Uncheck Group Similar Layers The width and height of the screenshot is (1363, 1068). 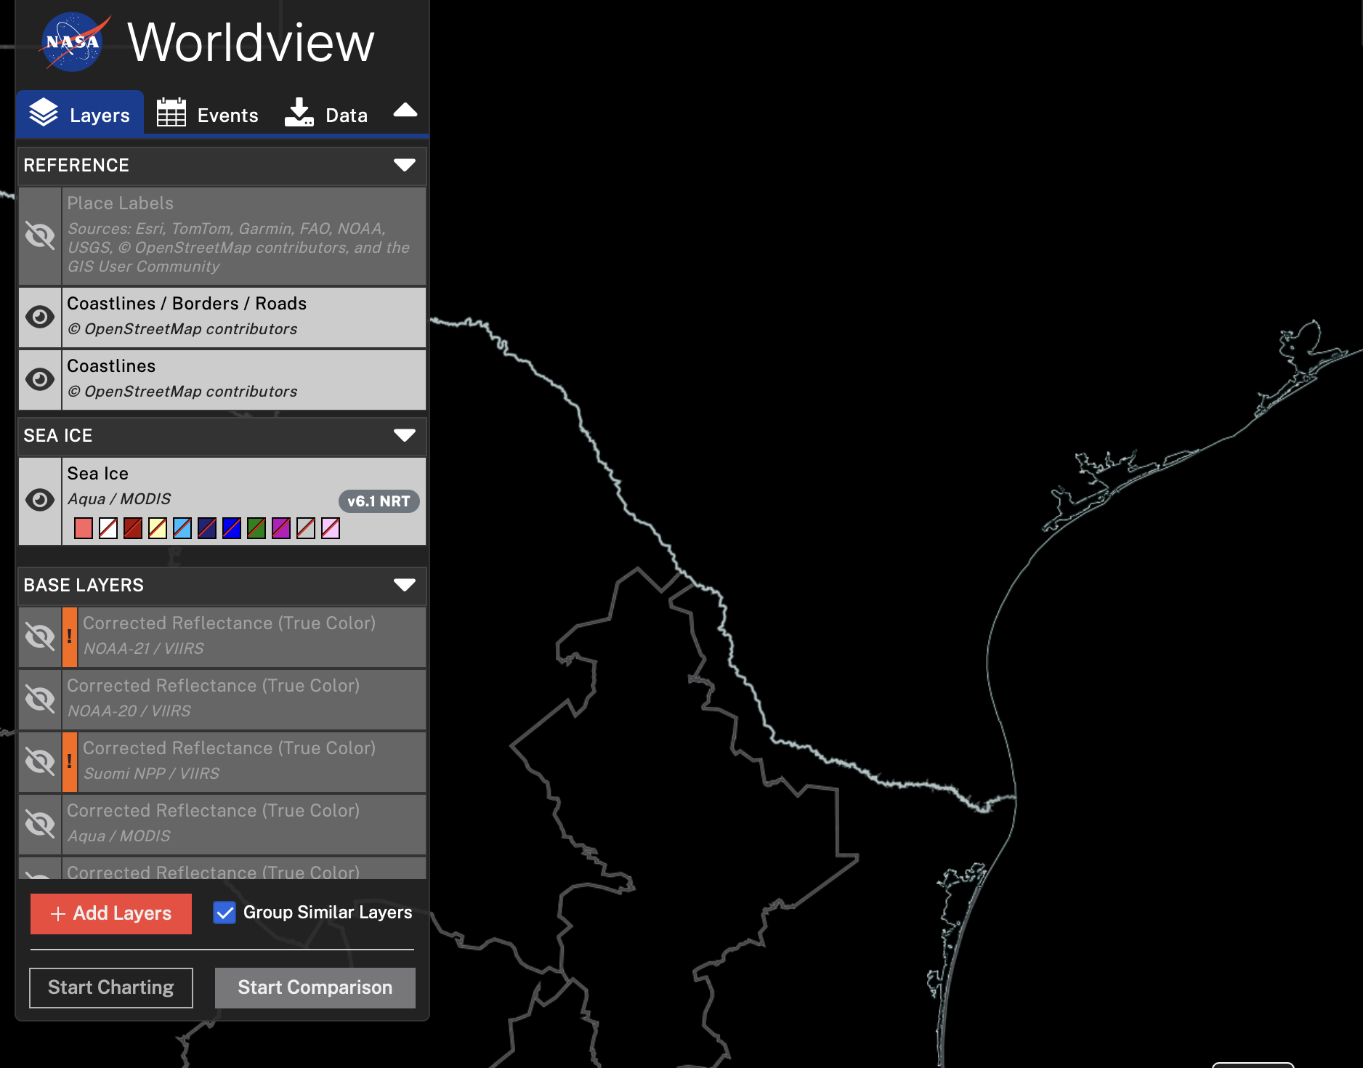pos(225,913)
